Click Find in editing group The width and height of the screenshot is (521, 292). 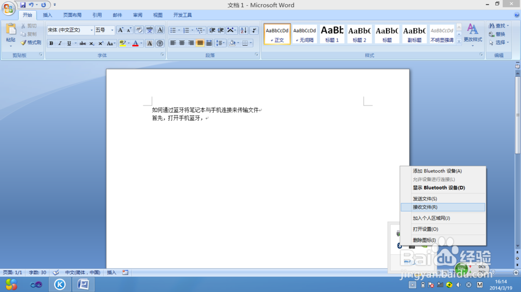499,26
